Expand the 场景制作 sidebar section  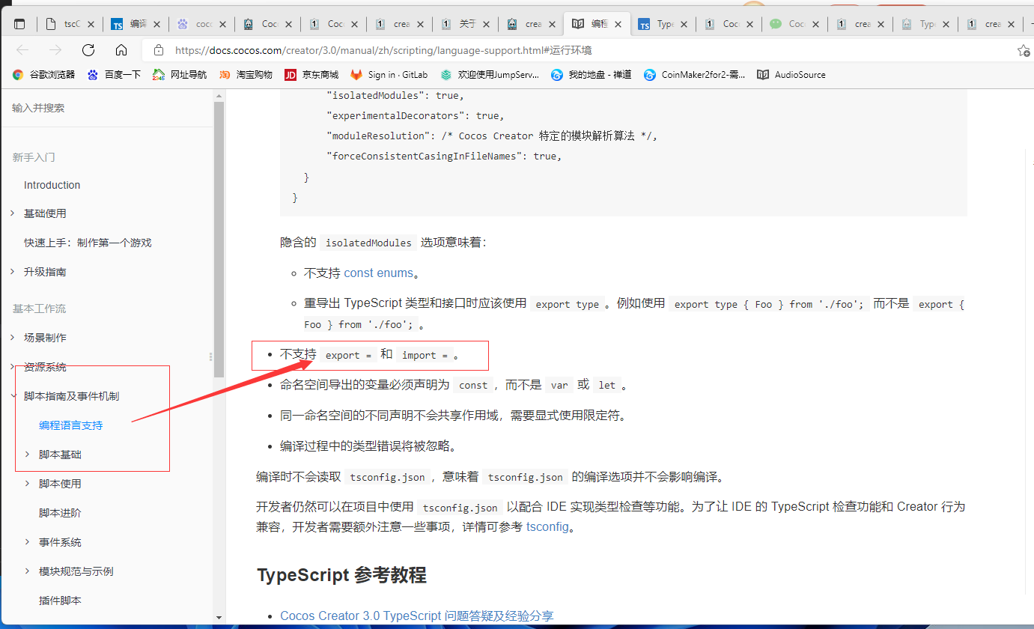coord(13,338)
